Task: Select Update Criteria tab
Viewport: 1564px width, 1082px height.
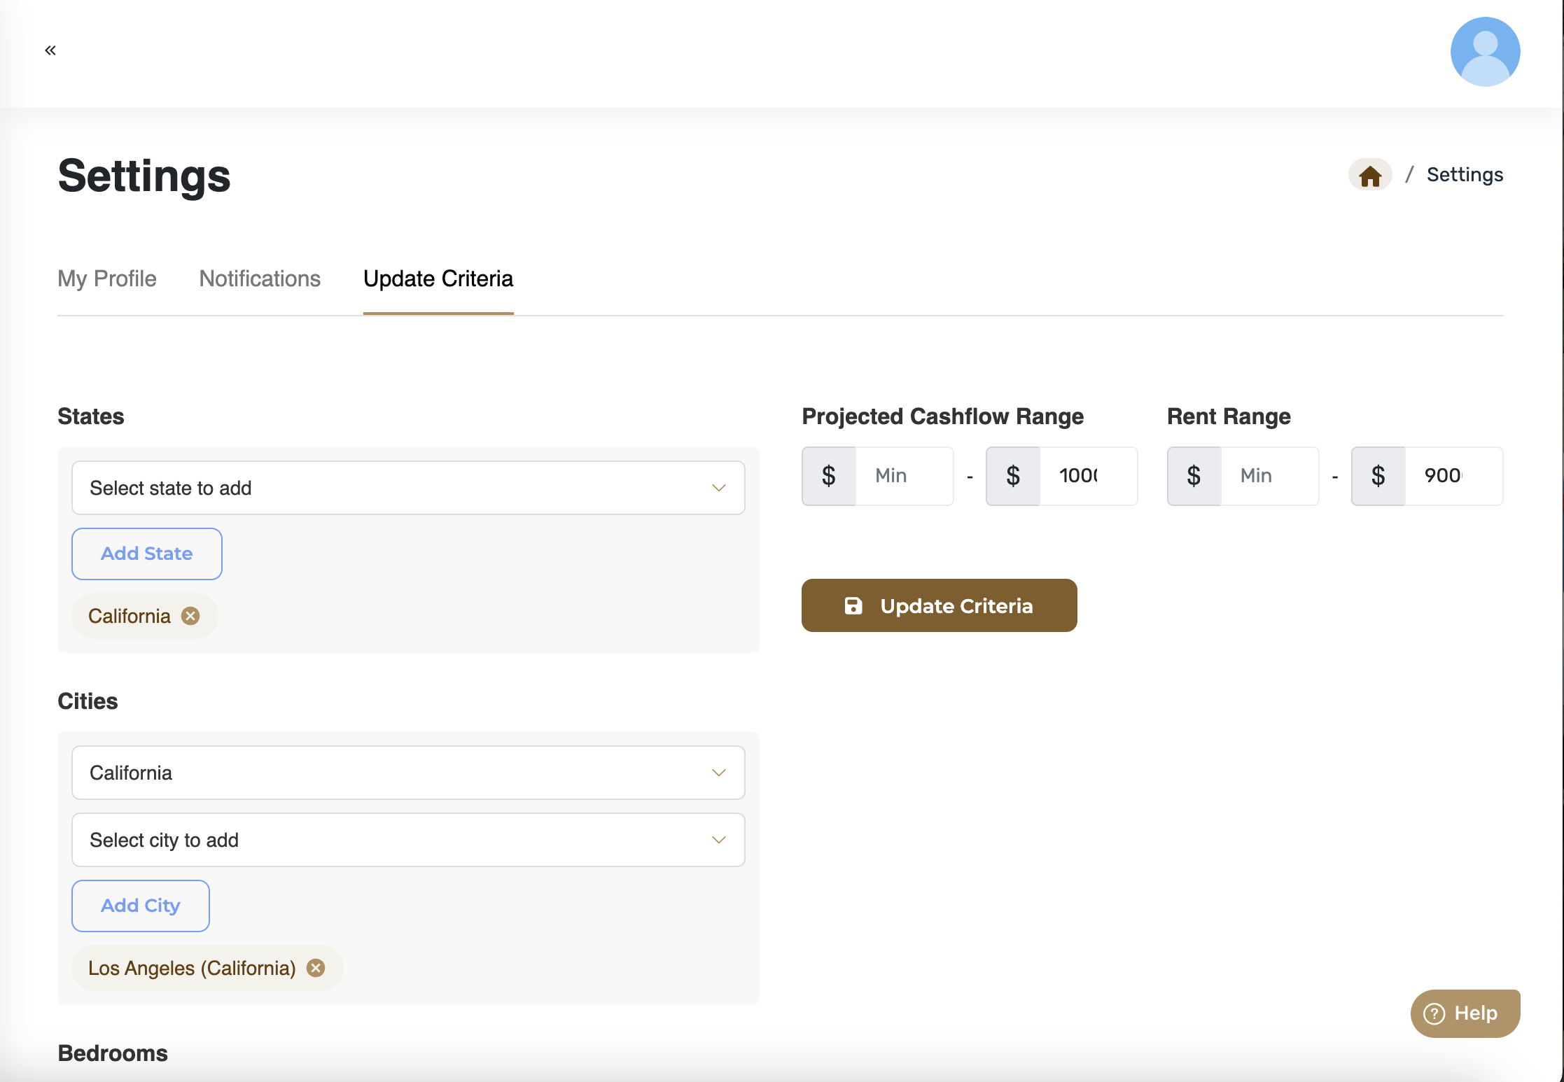Action: coord(438,279)
